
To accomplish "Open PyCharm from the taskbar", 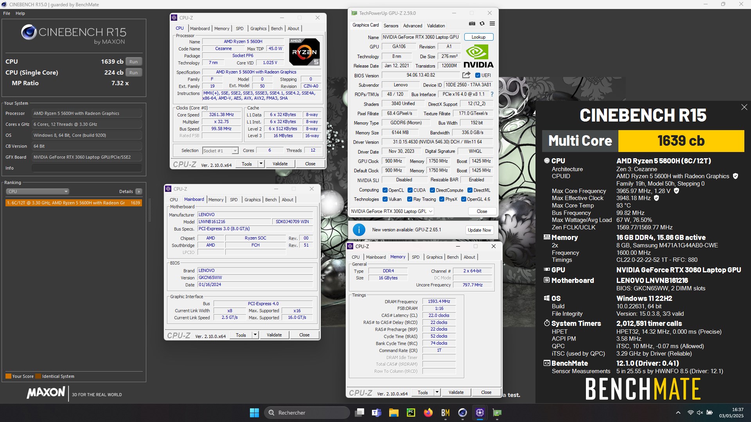I will point(411,413).
